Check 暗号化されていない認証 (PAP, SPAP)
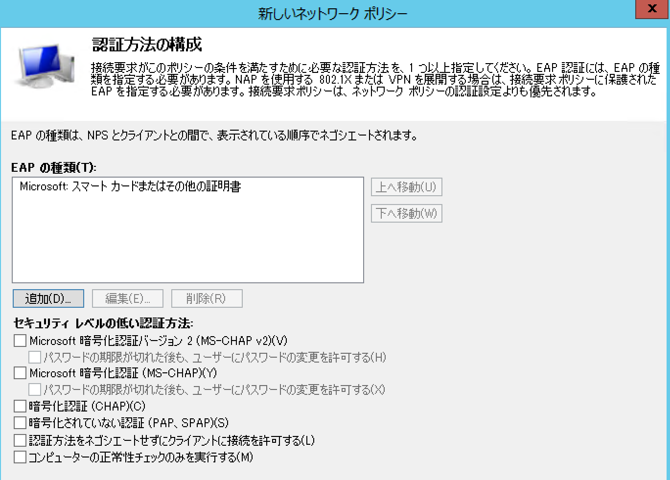The height and width of the screenshot is (480, 670). click(x=20, y=423)
